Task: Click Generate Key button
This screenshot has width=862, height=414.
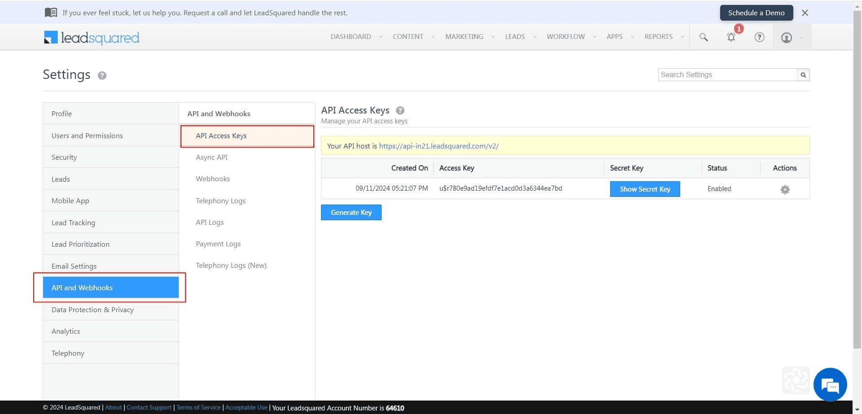Action: [x=351, y=213]
